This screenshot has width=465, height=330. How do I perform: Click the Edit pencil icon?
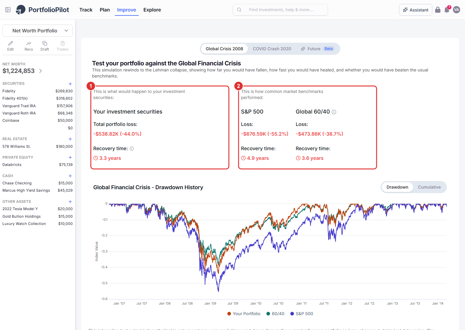[11, 43]
